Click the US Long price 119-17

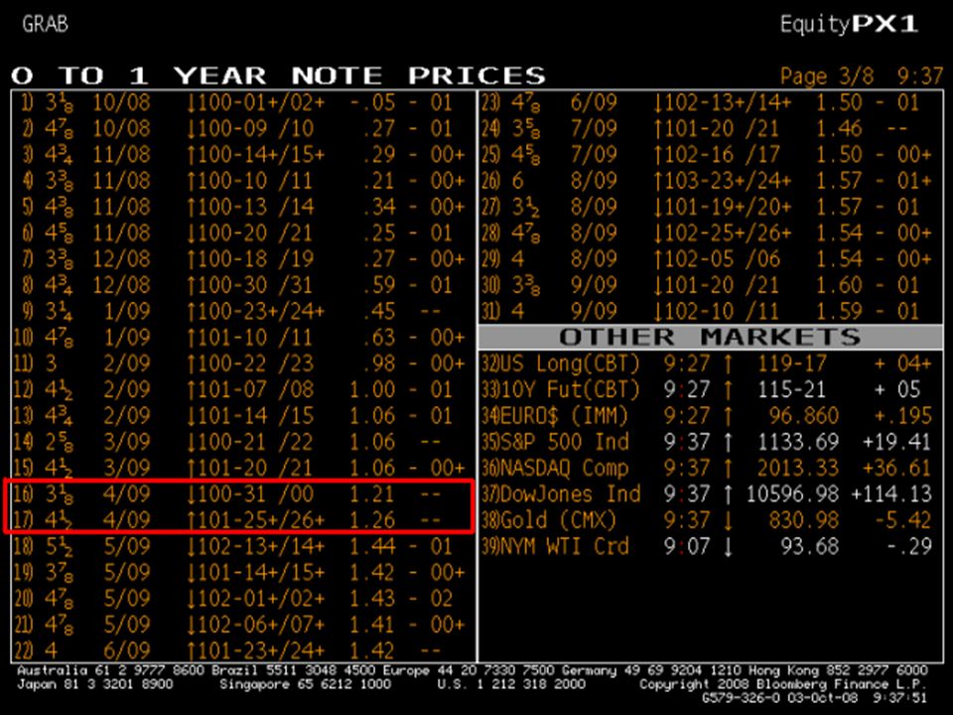tap(792, 363)
